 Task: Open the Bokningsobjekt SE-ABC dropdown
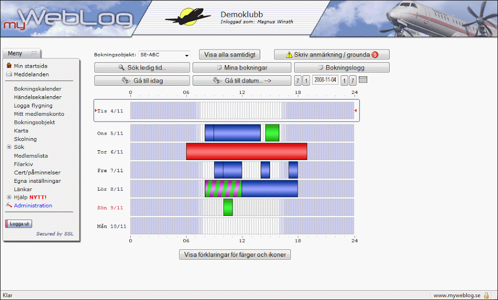coord(164,54)
